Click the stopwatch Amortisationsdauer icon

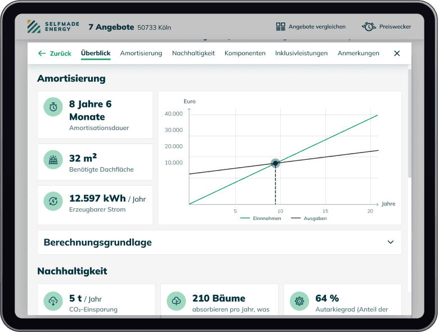coord(53,107)
